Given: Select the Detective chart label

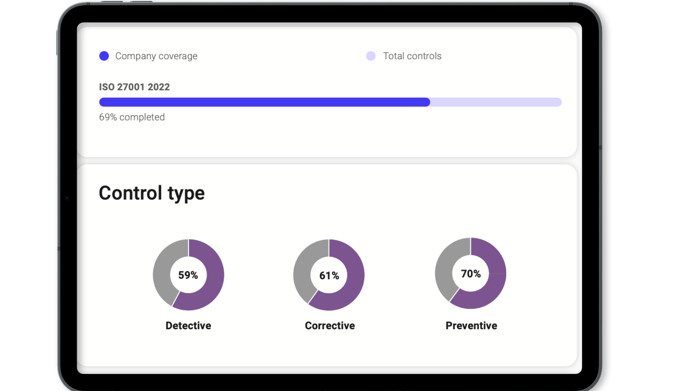Looking at the screenshot, I should tap(188, 325).
